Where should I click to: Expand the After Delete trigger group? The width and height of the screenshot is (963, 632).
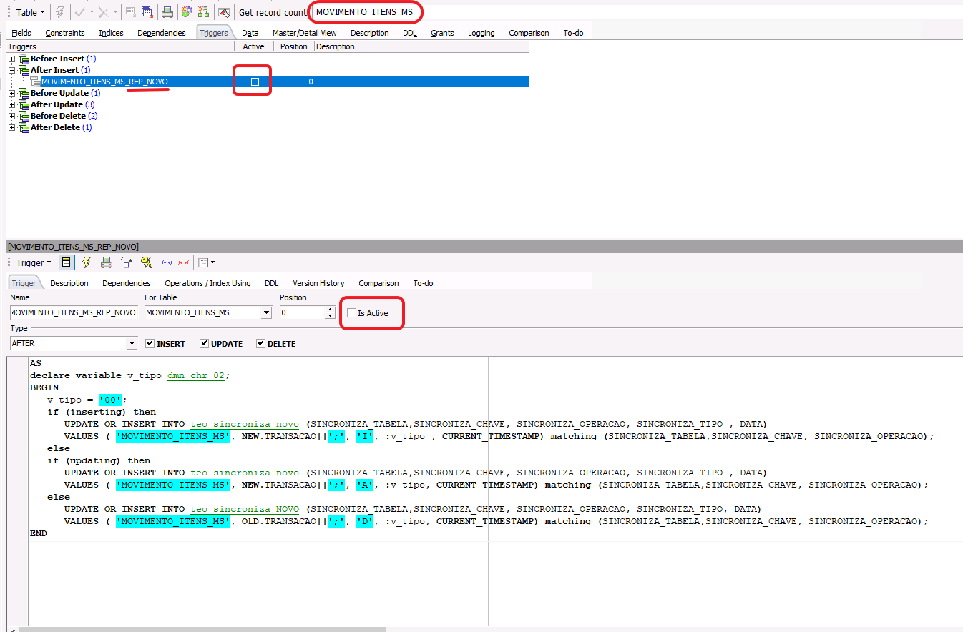(11, 127)
